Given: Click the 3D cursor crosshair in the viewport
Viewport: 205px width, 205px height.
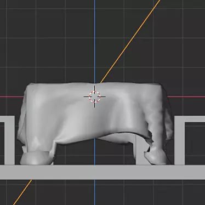Looking at the screenshot, I should [94, 96].
